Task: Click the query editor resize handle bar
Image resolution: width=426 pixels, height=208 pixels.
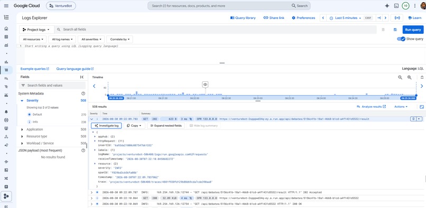Action: point(222,63)
